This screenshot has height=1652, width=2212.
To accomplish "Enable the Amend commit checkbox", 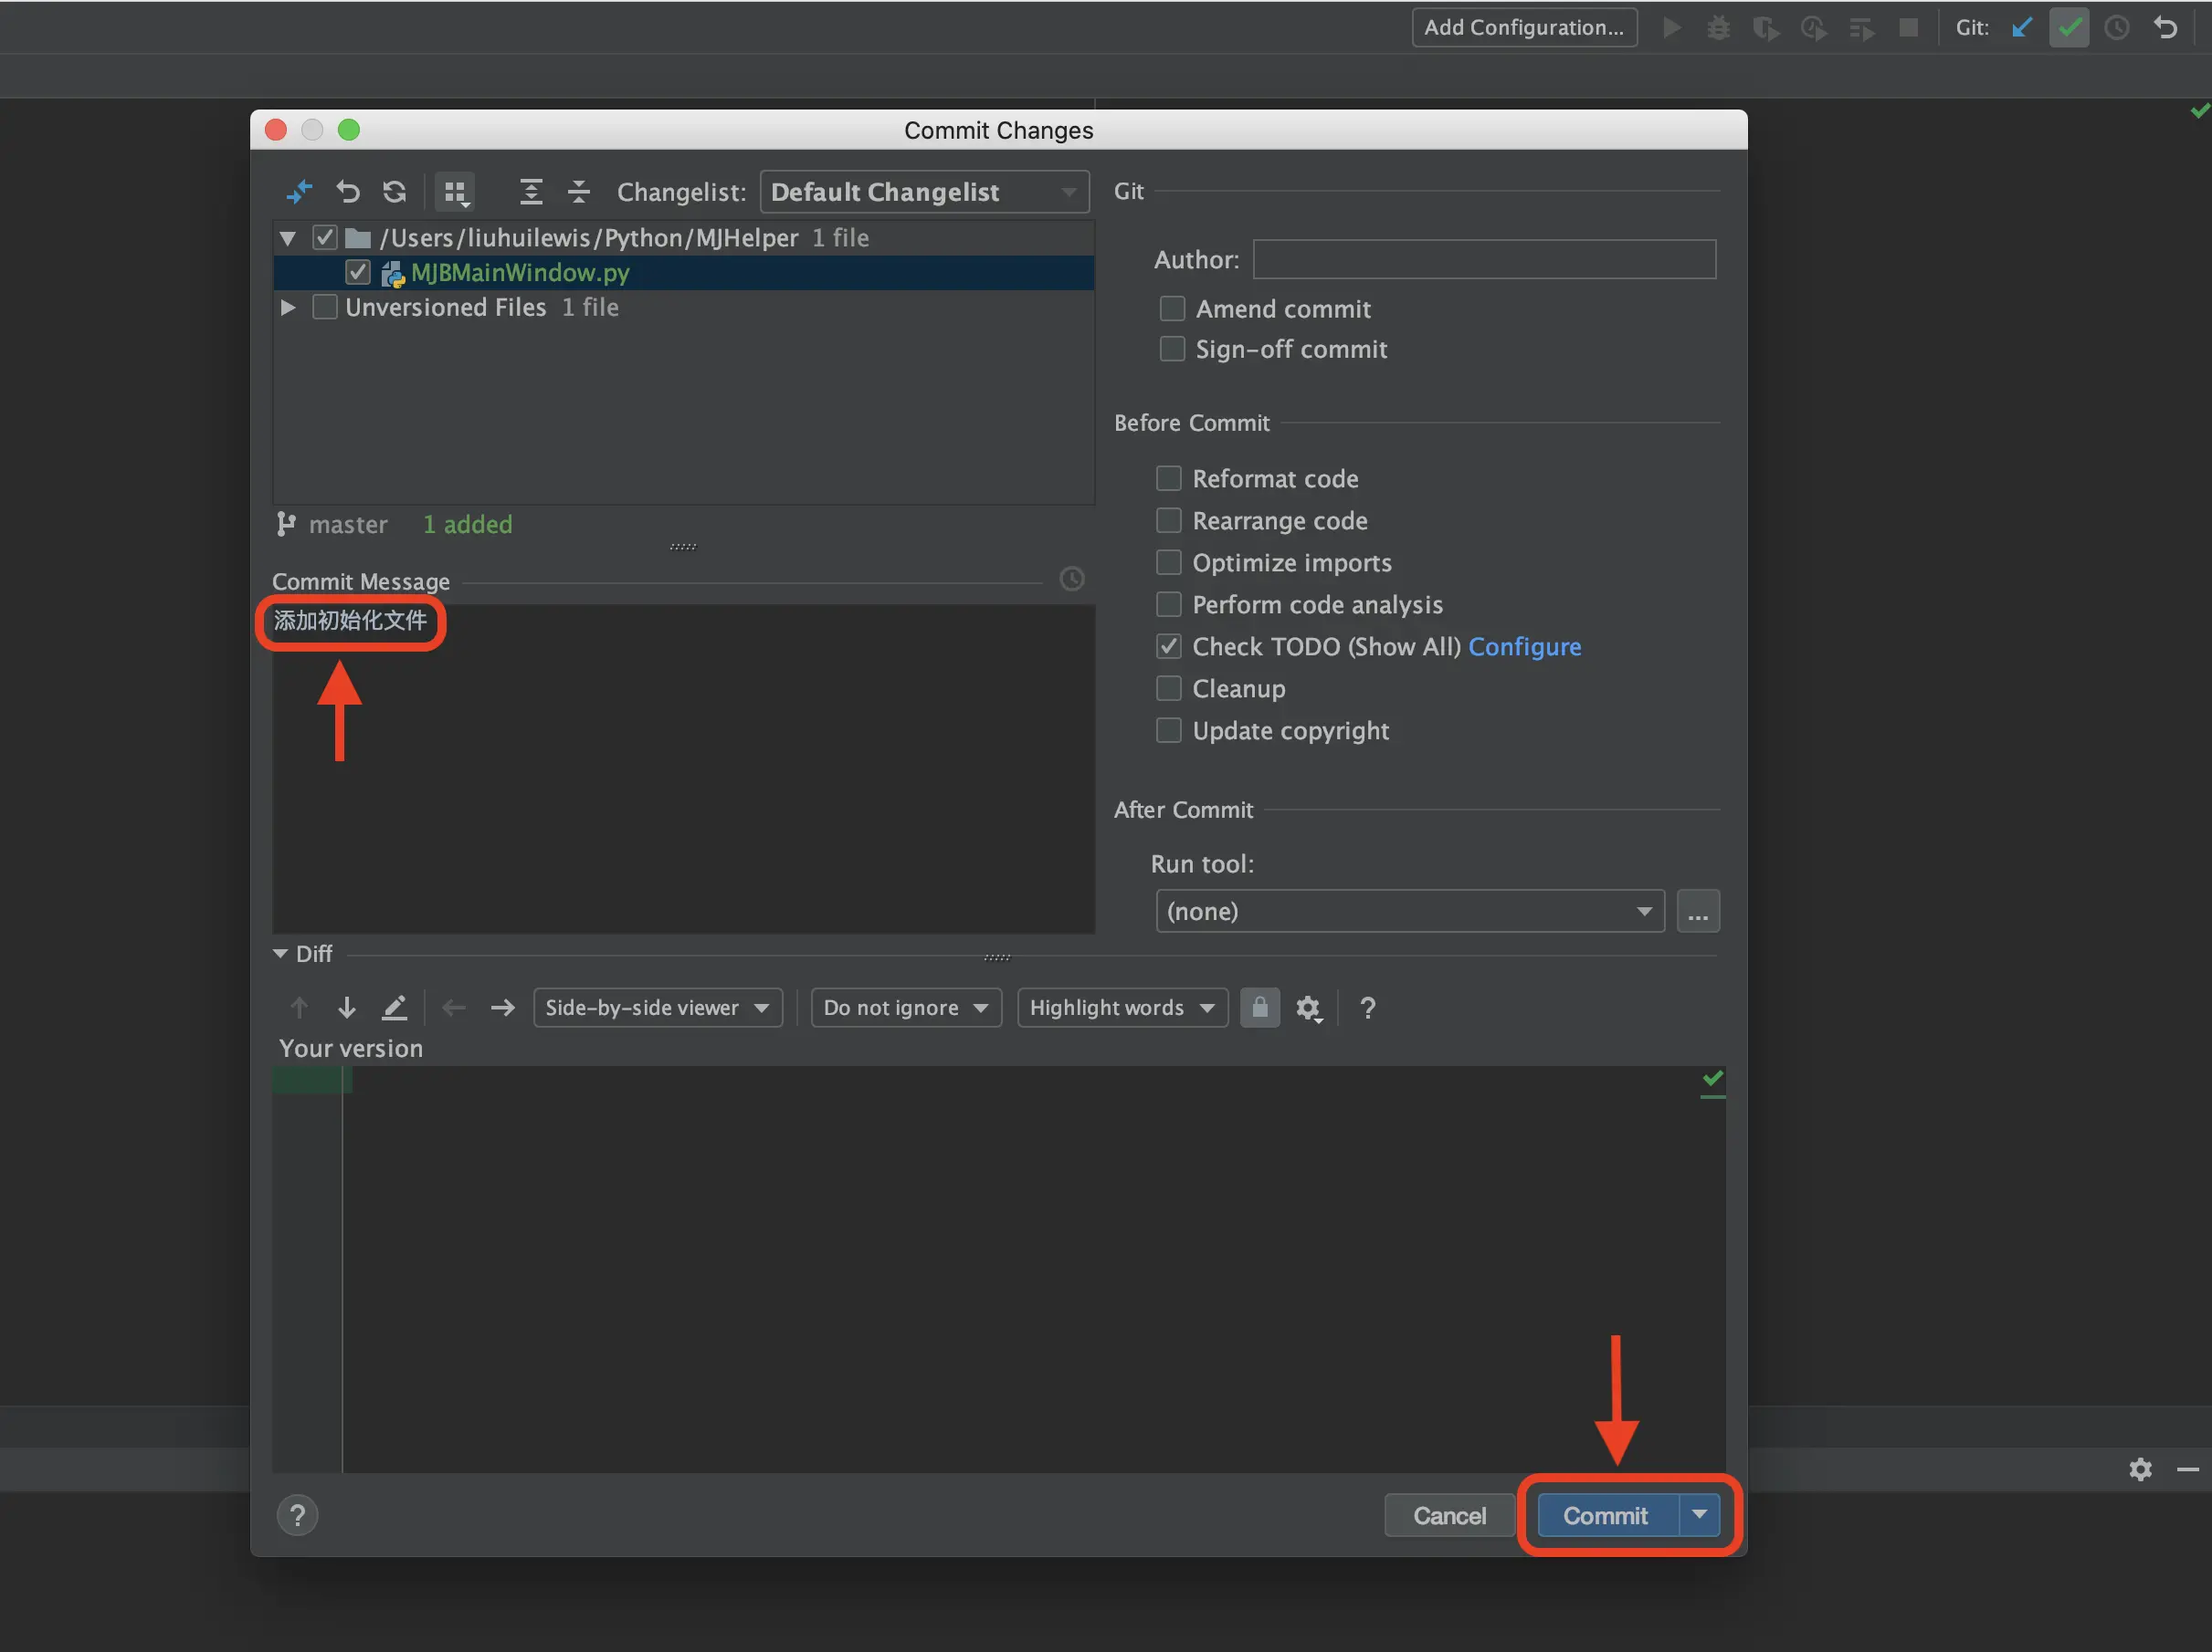I will point(1171,308).
